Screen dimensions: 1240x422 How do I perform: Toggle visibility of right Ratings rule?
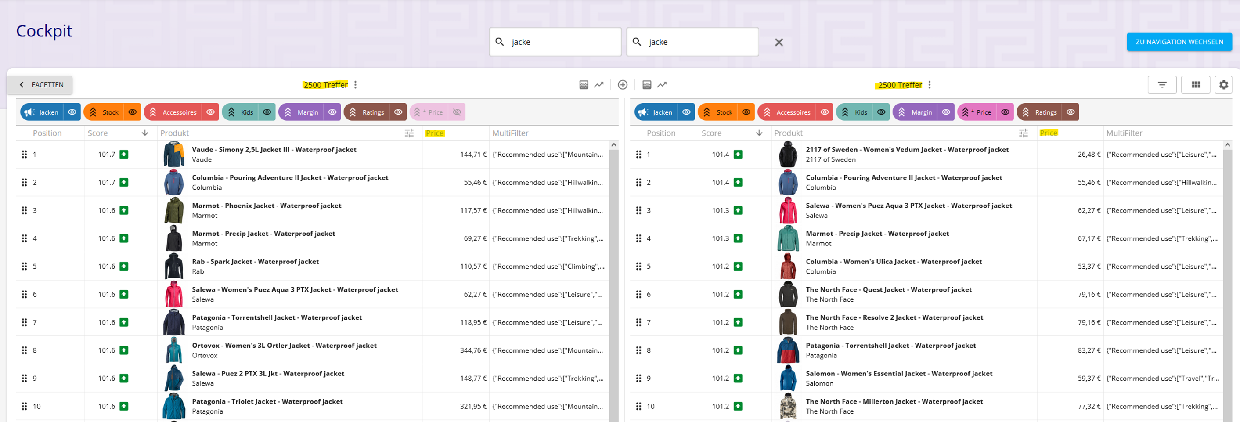tap(1071, 112)
